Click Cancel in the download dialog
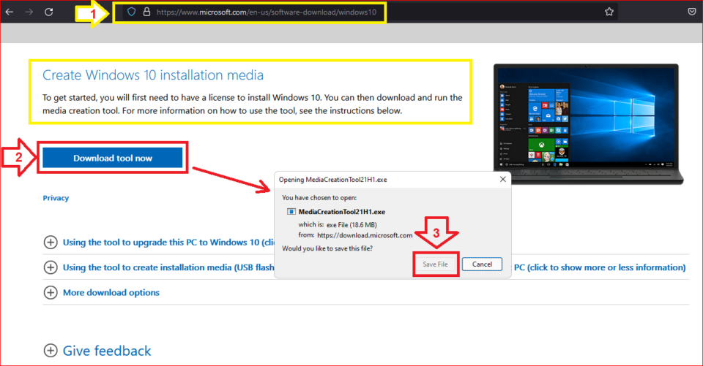 tap(482, 264)
